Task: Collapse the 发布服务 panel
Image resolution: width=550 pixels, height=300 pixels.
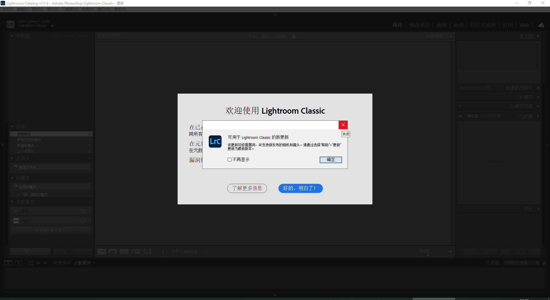Action: (12, 202)
